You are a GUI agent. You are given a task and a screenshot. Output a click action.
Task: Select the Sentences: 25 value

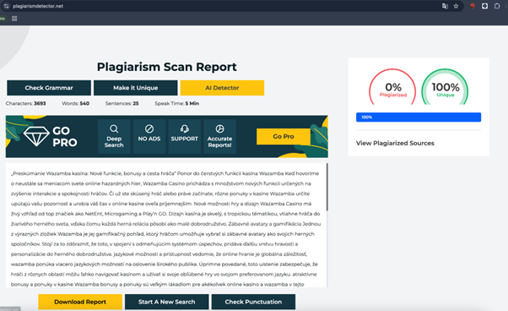[x=136, y=103]
